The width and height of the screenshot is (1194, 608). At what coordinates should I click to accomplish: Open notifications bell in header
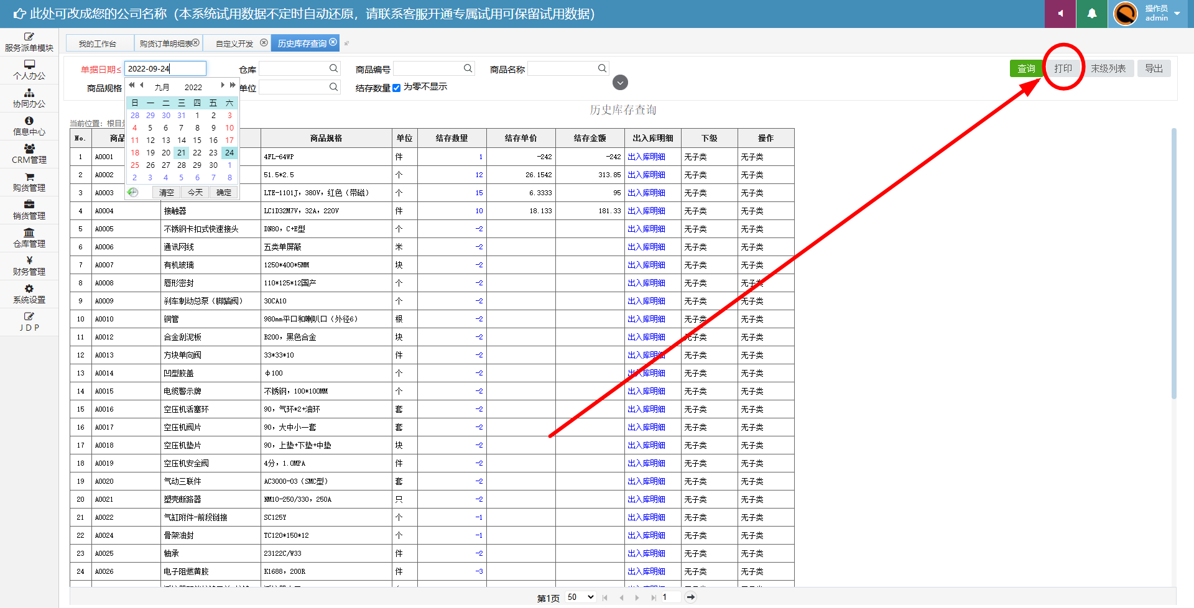(x=1092, y=14)
